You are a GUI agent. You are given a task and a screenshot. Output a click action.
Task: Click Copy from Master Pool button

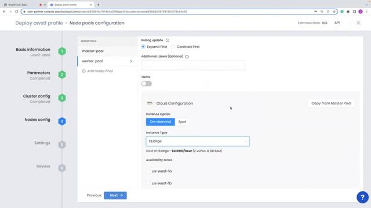click(x=331, y=103)
